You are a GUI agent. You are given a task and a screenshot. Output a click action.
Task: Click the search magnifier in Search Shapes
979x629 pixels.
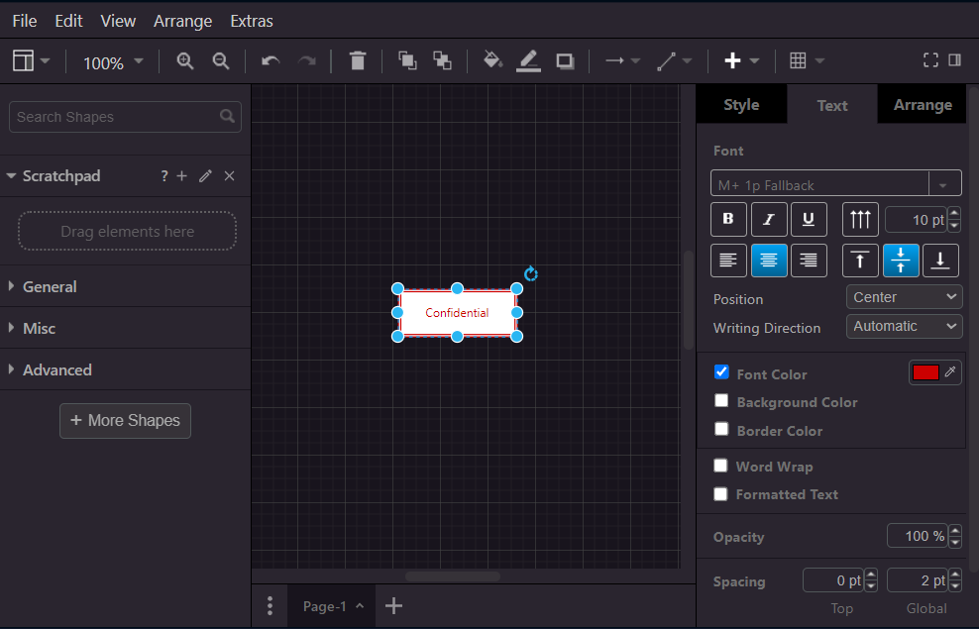(x=227, y=116)
